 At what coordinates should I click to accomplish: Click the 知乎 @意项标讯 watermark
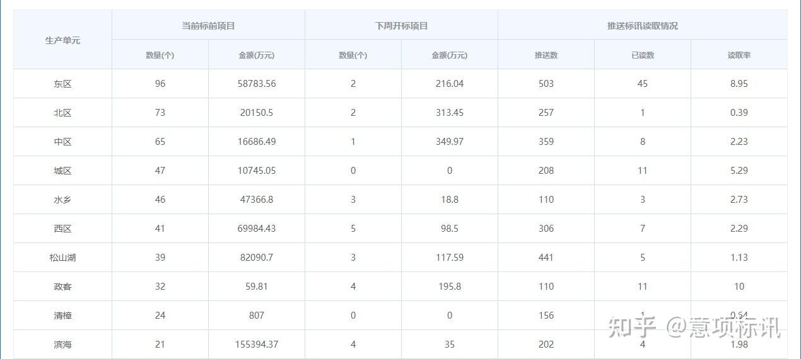coord(694,327)
